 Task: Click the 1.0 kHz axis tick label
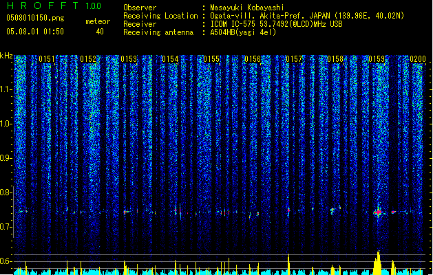(x=6, y=124)
